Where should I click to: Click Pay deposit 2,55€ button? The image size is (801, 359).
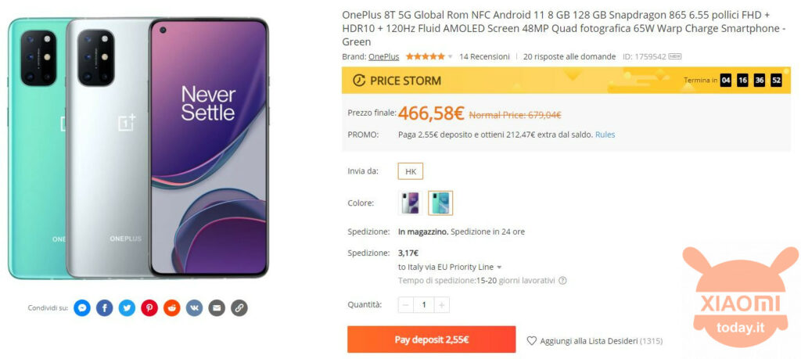click(431, 339)
